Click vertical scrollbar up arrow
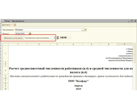The width and height of the screenshot is (137, 109). 134,45
